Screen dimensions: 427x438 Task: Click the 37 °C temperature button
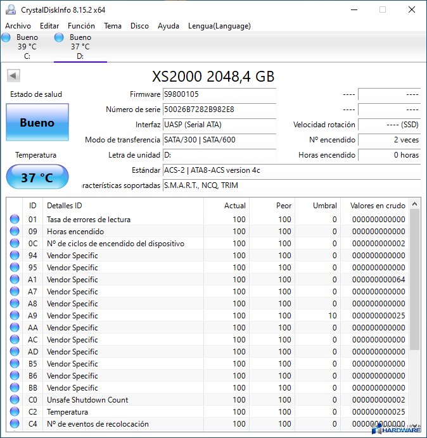(x=37, y=177)
